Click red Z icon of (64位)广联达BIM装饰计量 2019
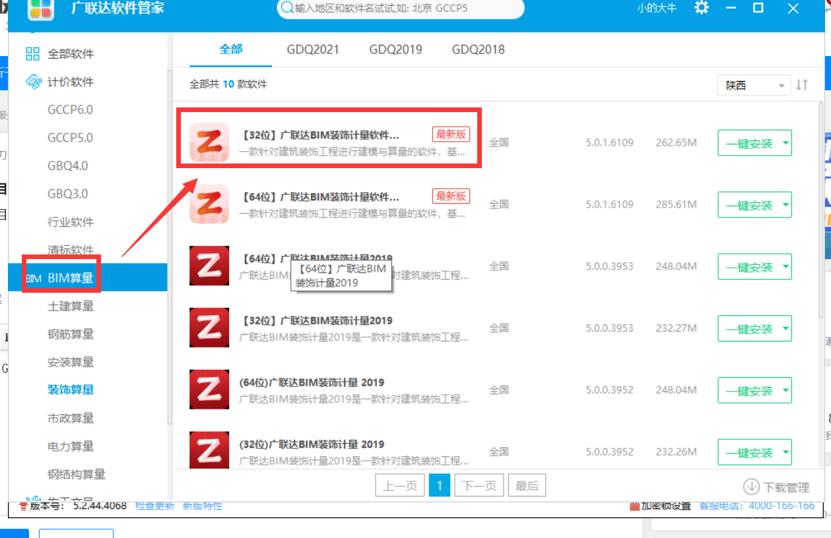The image size is (831, 538). [209, 390]
